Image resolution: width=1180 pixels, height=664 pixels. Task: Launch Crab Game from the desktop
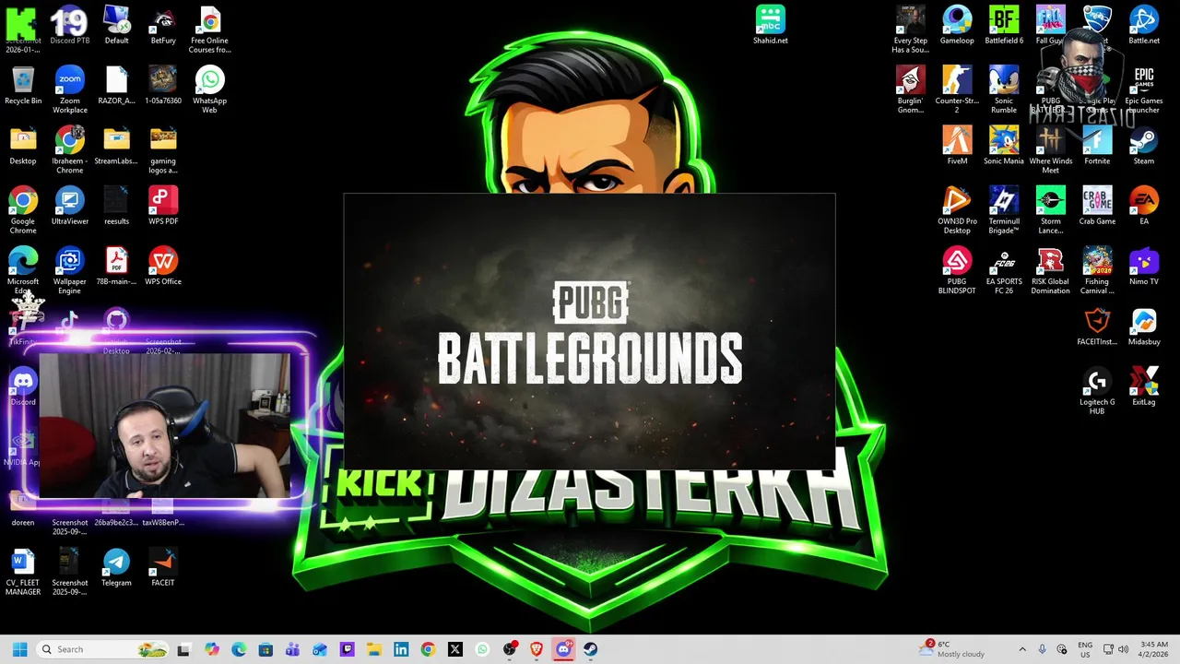pyautogui.click(x=1097, y=207)
